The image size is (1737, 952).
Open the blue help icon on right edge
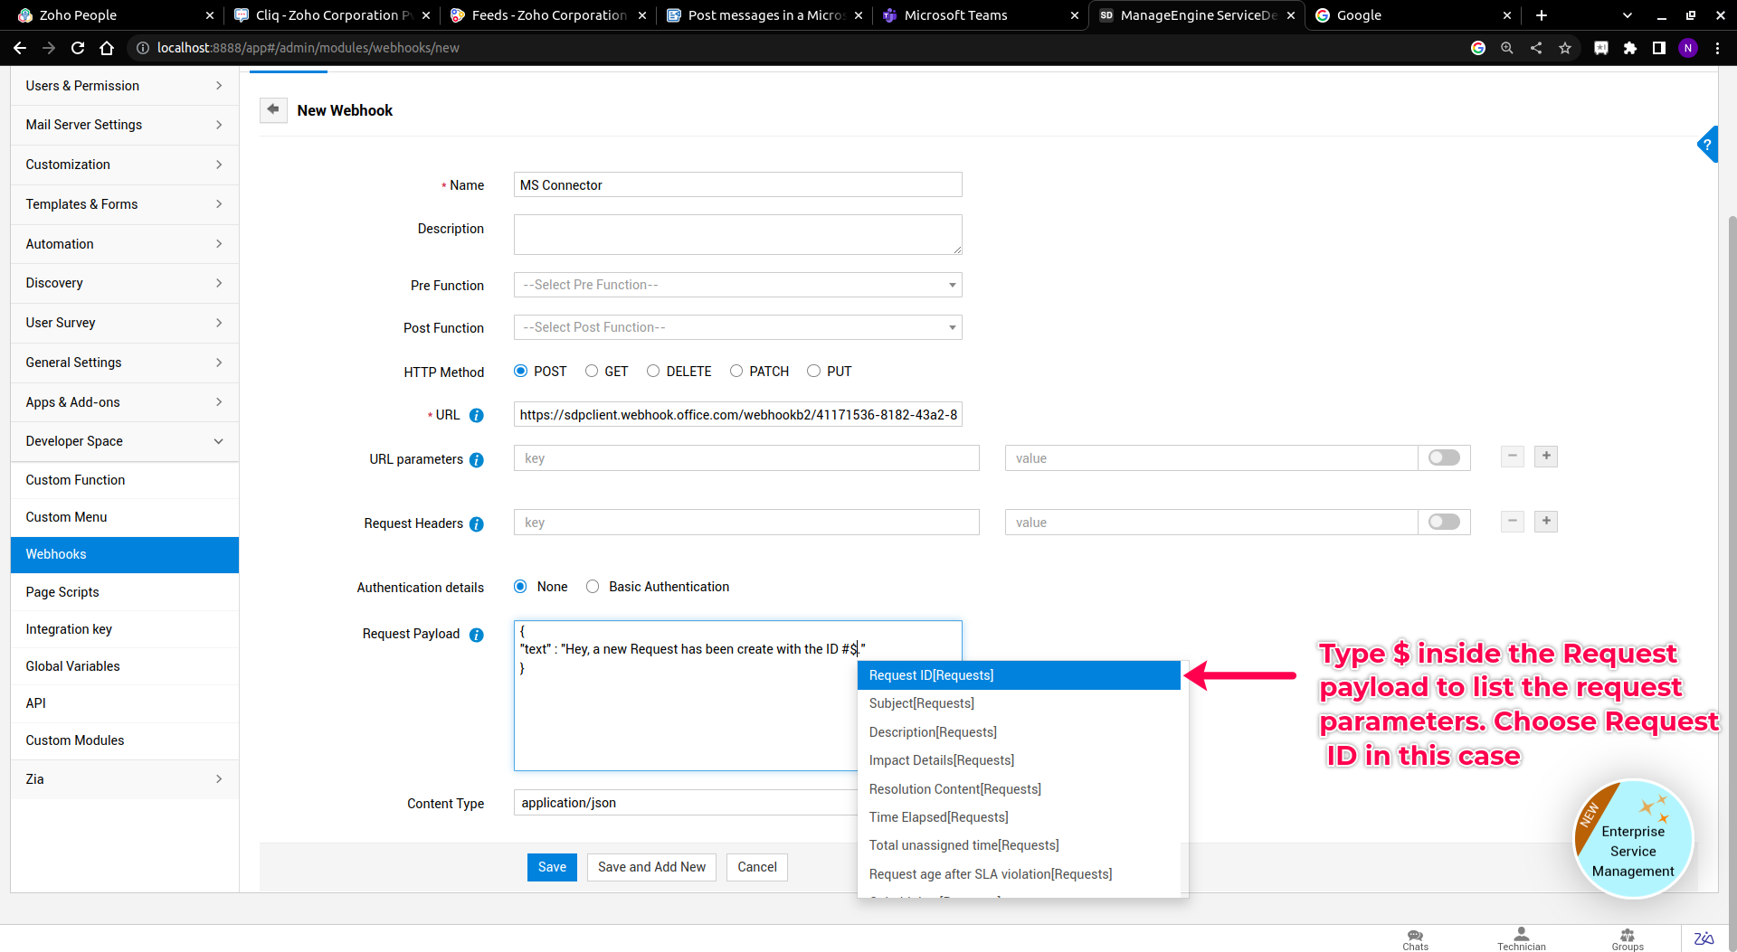(x=1707, y=145)
